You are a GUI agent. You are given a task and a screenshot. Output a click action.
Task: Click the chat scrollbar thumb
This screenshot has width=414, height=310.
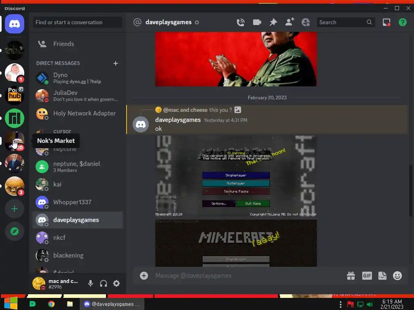point(411,191)
